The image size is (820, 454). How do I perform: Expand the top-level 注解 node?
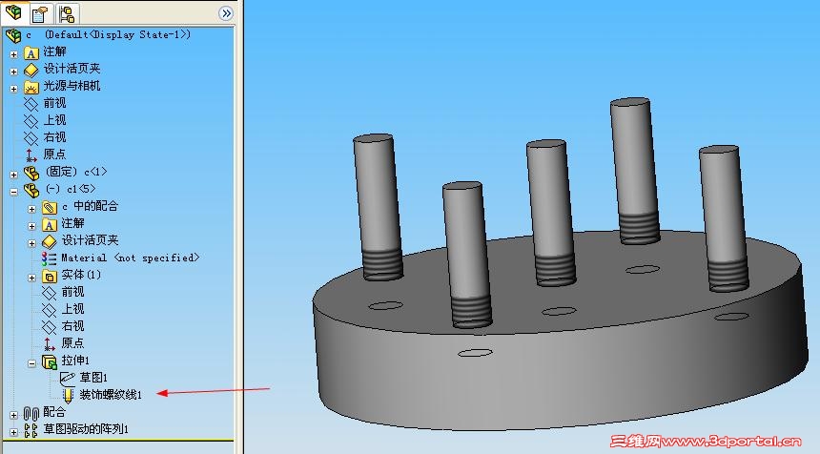[x=13, y=53]
